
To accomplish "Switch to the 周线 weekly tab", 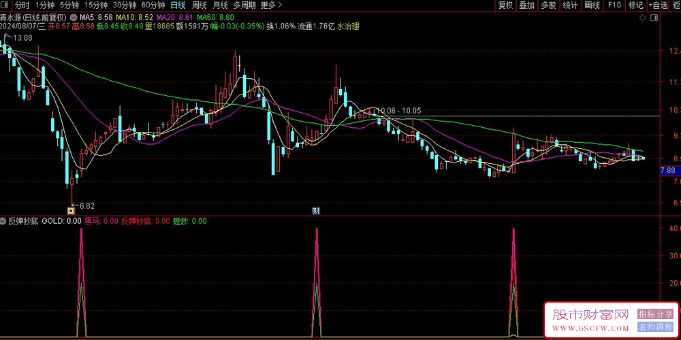I will [x=200, y=5].
